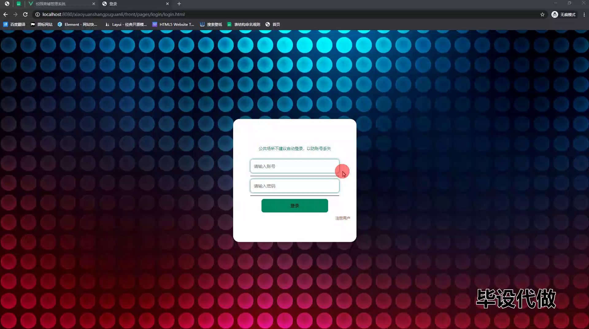Minimize the browser window
The image size is (589, 329).
[x=555, y=3]
